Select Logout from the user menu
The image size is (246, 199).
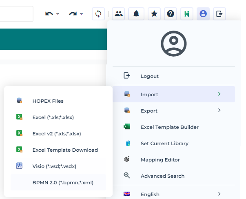point(149,76)
